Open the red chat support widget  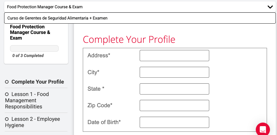click(263, 129)
